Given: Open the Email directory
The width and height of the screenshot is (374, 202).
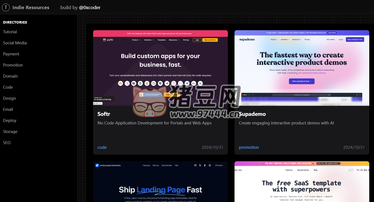Looking at the screenshot, I should click(x=8, y=109).
